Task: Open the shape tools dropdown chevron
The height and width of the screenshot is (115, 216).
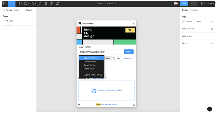Action: click(29, 4)
